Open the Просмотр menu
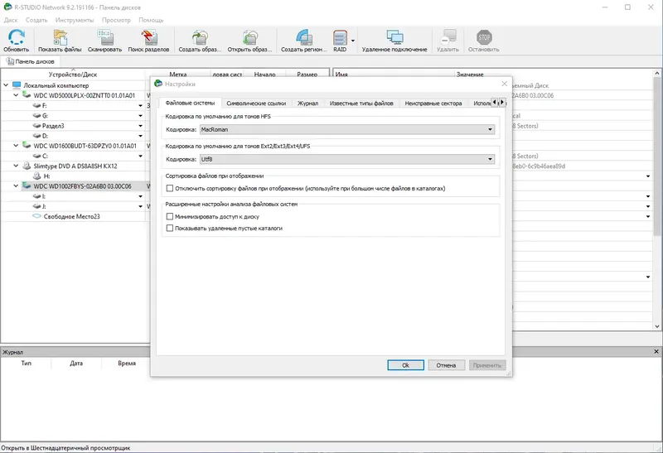This screenshot has height=453, width=663. tap(116, 20)
